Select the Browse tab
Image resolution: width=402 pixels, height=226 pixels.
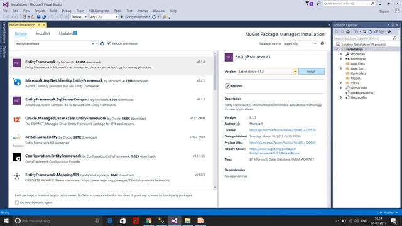coord(21,33)
